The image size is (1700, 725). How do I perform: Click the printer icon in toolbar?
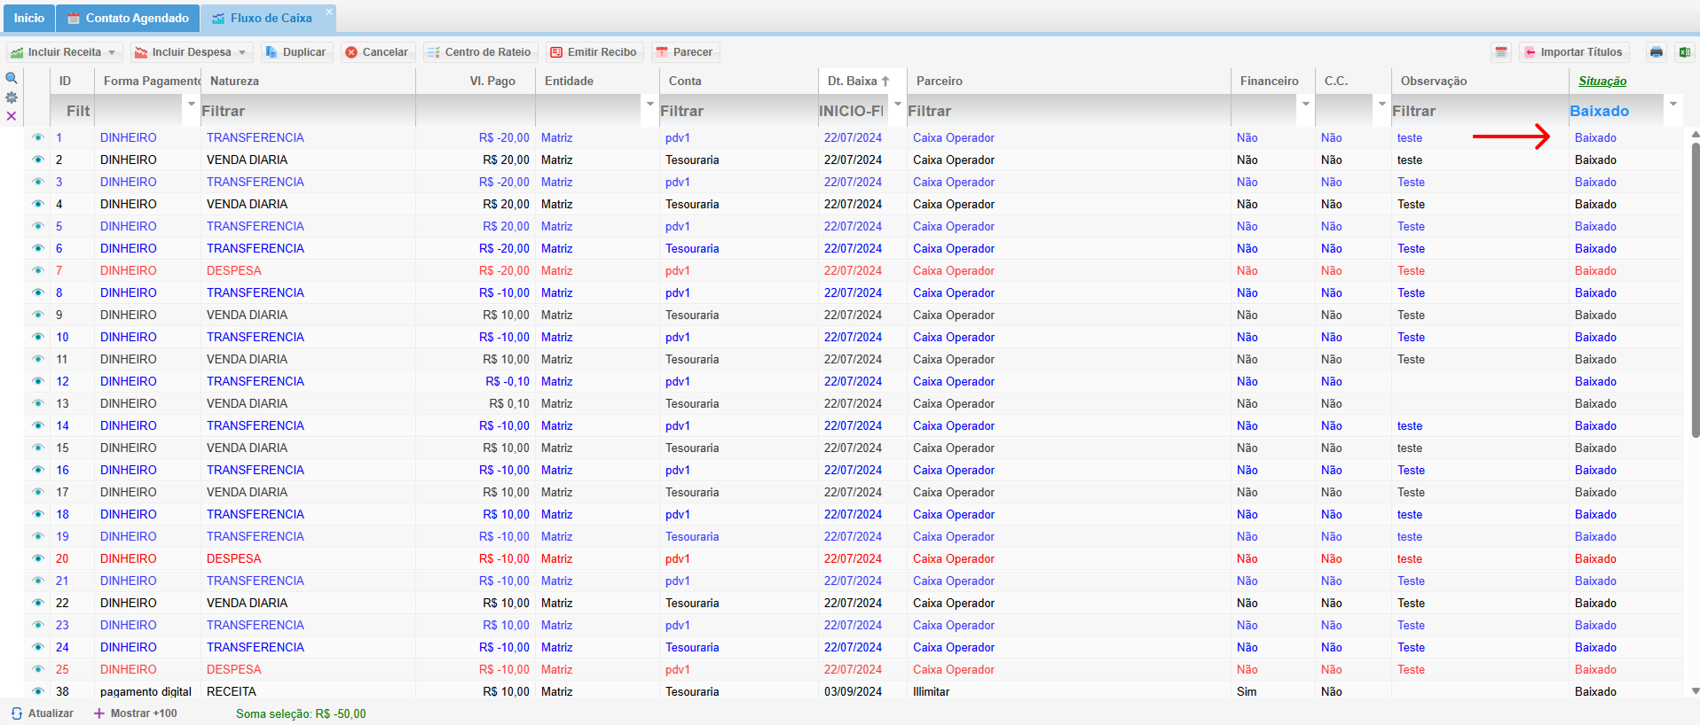click(1657, 52)
